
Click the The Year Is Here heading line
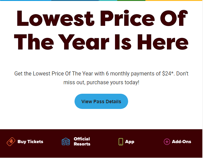(x=101, y=43)
